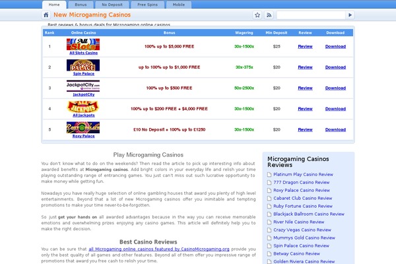The image size is (396, 264).
Task: Open Spin Palace Casino Review sidebar link
Action: [x=302, y=246]
